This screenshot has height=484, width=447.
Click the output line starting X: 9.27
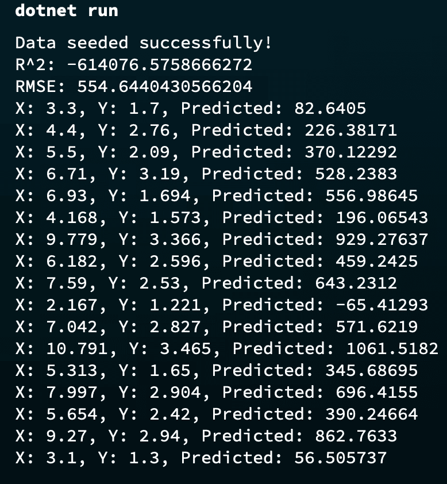coord(206,436)
